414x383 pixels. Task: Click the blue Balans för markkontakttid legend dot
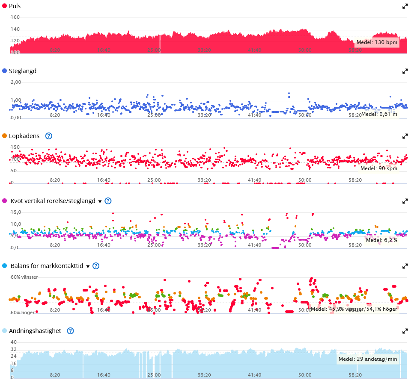click(x=4, y=266)
